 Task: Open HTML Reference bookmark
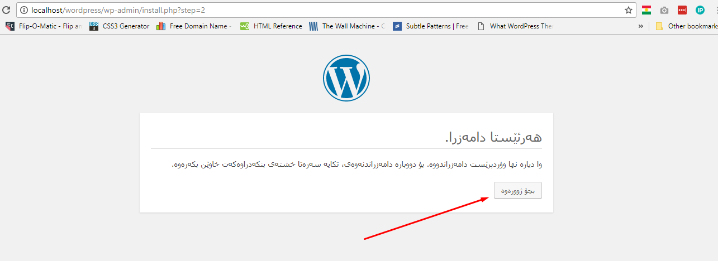pos(271,26)
